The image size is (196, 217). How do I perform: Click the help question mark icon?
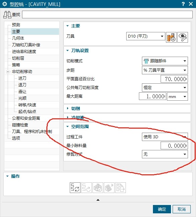click(x=183, y=4)
